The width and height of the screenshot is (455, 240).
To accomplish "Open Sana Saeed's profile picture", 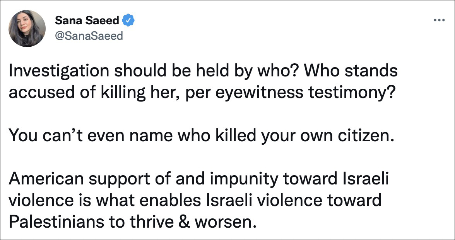I will pos(27,29).
